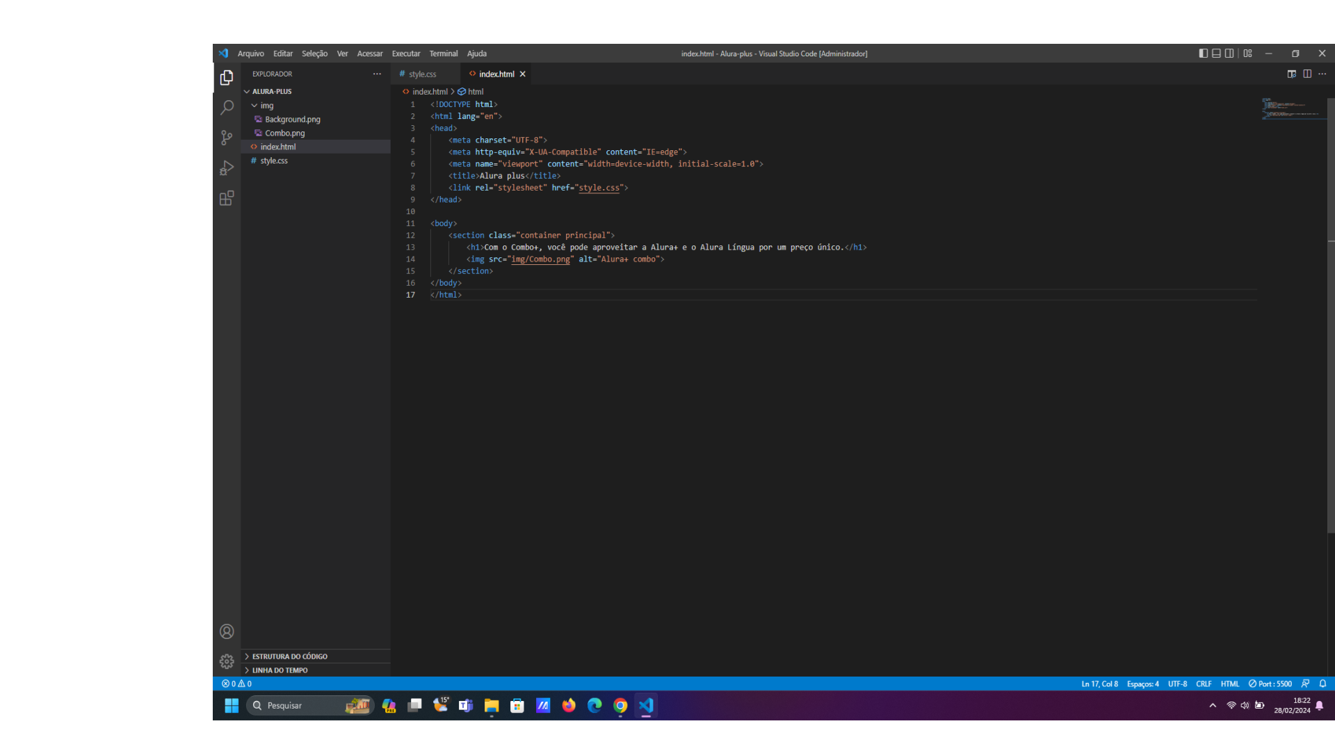Open Background.png in explorer
The width and height of the screenshot is (1335, 751).
[x=316, y=119]
